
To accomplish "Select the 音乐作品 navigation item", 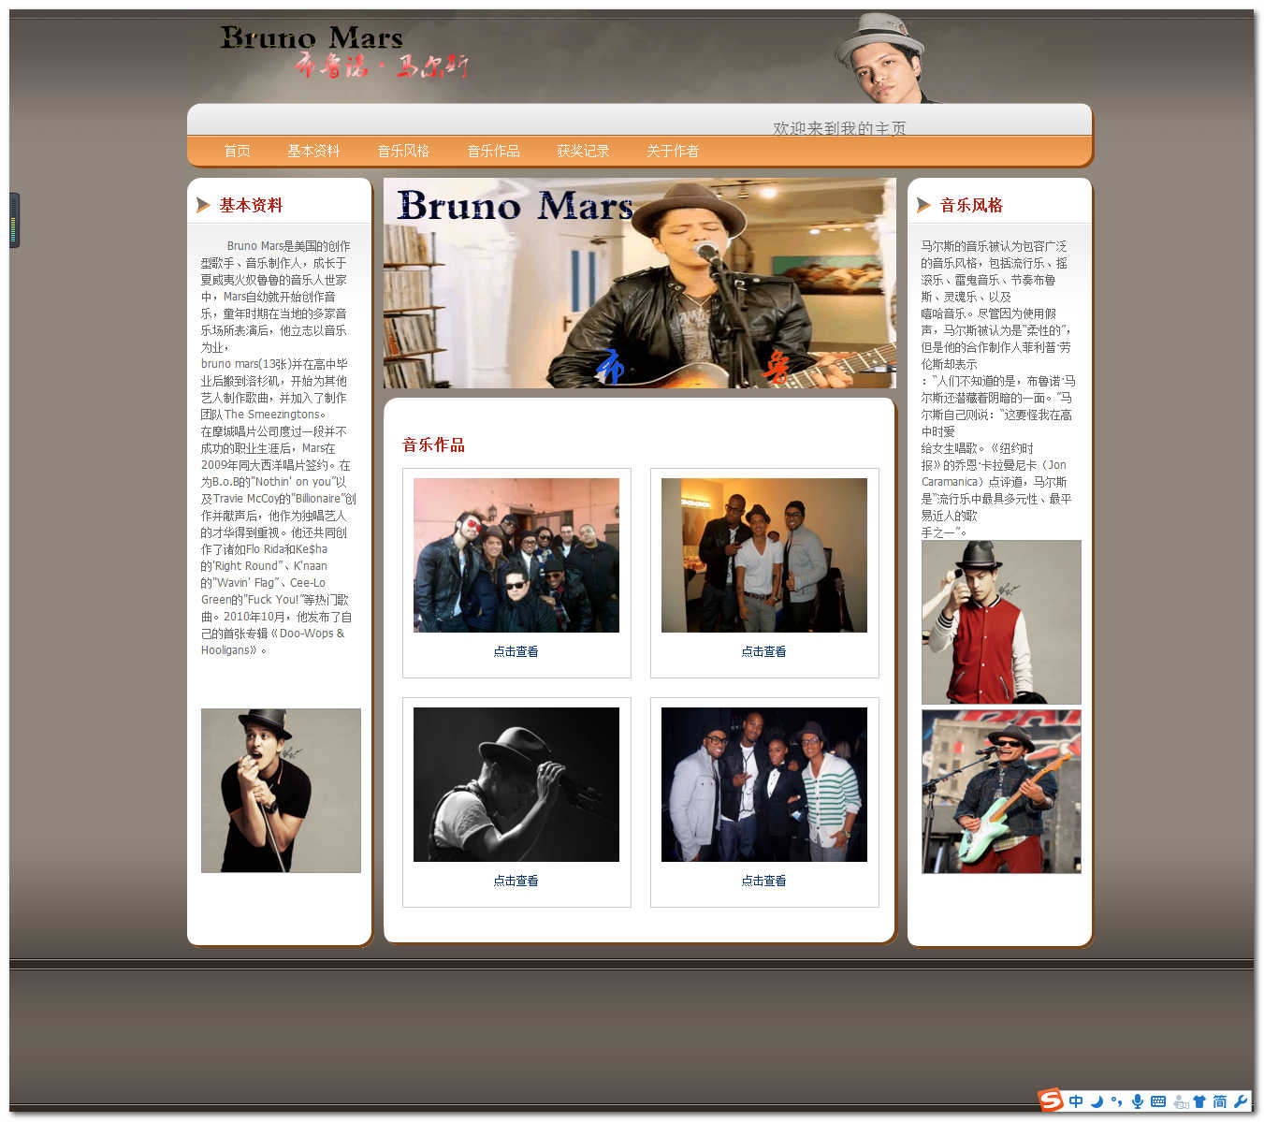I will [x=493, y=151].
